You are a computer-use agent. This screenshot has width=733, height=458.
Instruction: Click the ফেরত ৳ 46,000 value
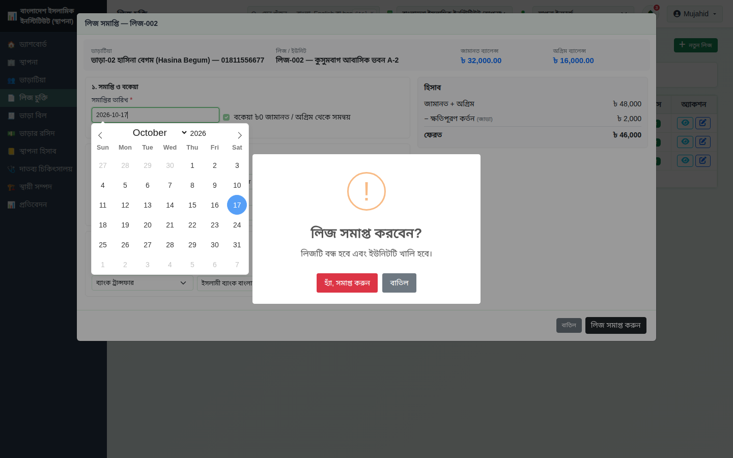pyautogui.click(x=627, y=135)
